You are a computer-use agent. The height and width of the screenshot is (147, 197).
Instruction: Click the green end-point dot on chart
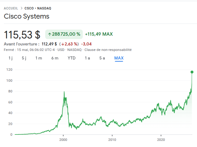pyautogui.click(x=192, y=72)
